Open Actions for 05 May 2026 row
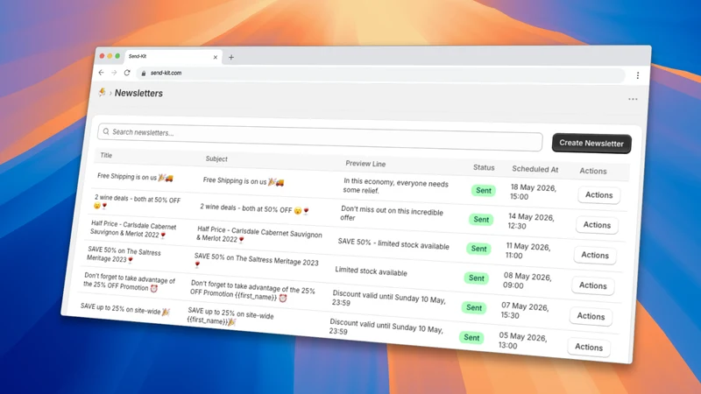This screenshot has height=394, width=701. coord(589,347)
